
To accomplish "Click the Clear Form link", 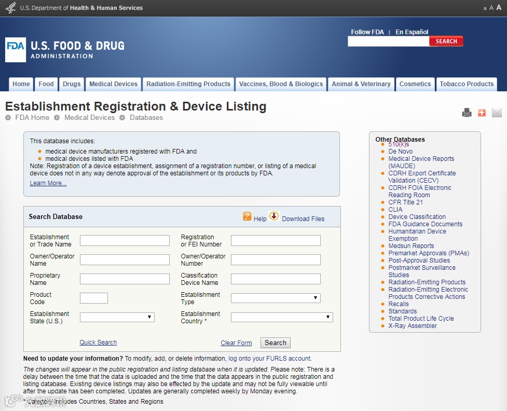I will click(x=236, y=343).
